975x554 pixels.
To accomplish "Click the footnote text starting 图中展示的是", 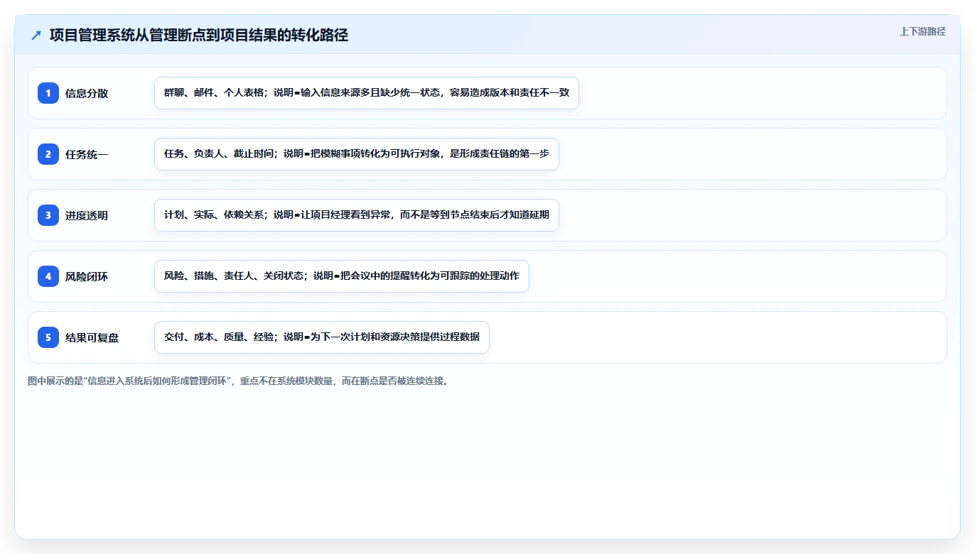I will tap(238, 381).
